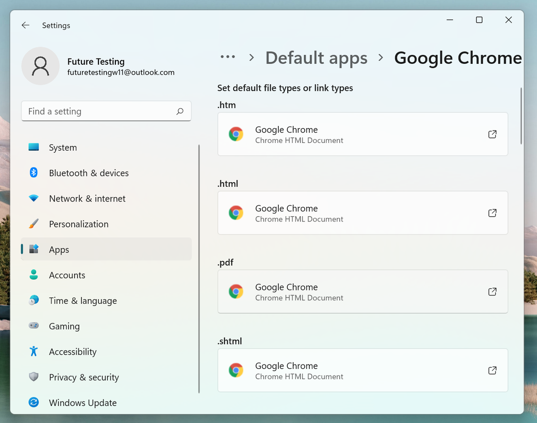Open the .shtml default app entry
This screenshot has width=537, height=423.
[x=362, y=370]
